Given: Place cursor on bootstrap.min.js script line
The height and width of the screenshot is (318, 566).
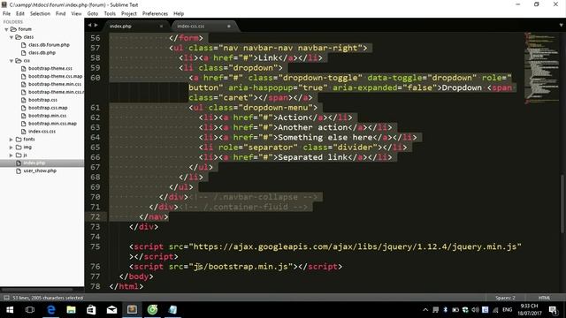Looking at the screenshot, I should point(236,267).
